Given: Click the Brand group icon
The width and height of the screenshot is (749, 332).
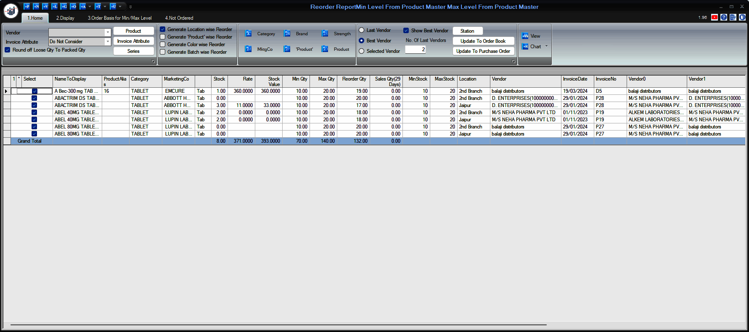Looking at the screenshot, I should [287, 34].
